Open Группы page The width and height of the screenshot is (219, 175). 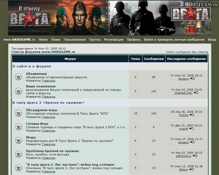click(95, 40)
